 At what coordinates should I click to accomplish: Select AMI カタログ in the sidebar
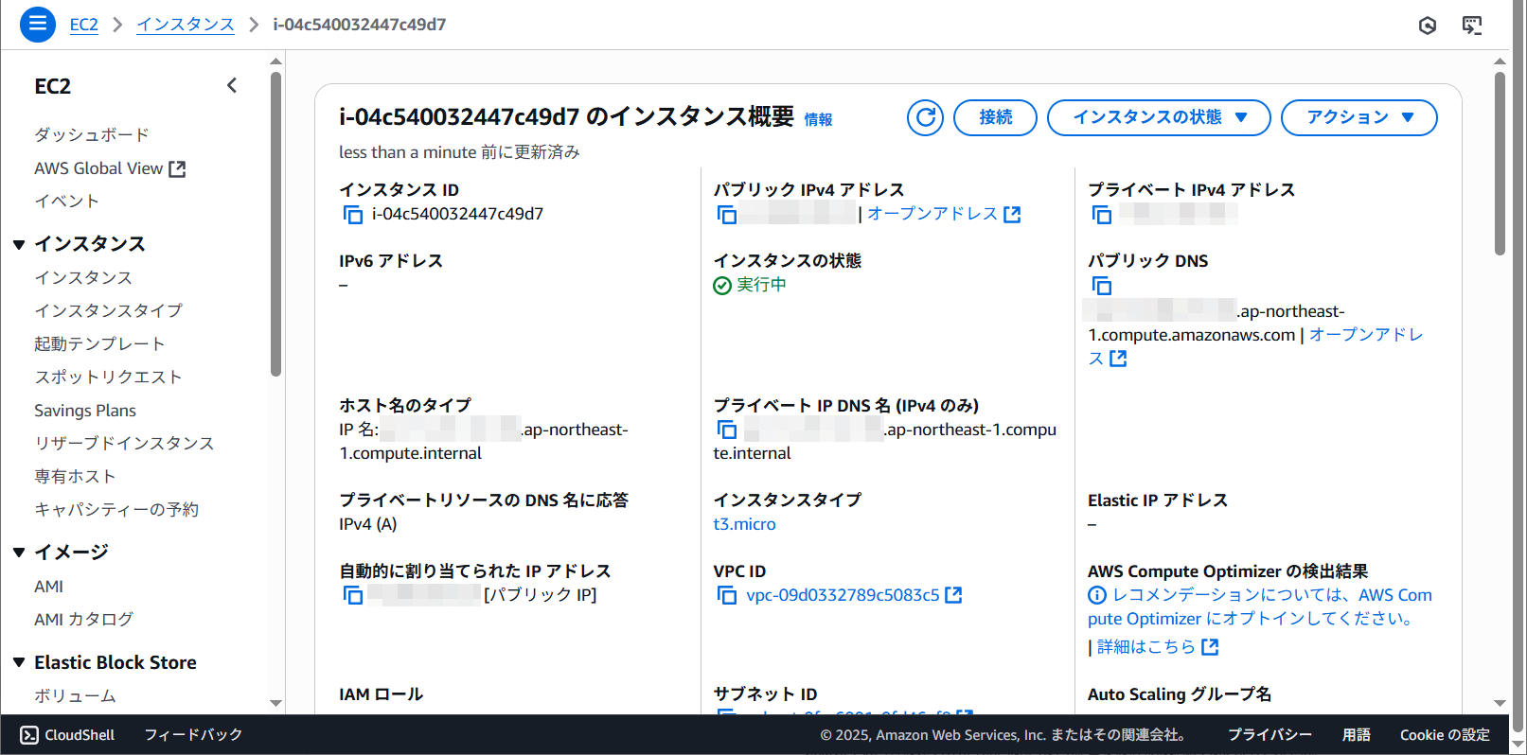coord(83,619)
